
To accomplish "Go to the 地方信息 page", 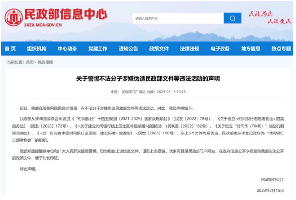I will click(x=251, y=49).
